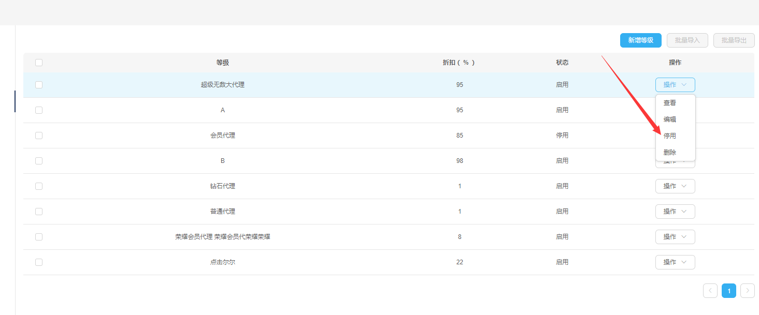Expand 操作 dropdown for 普通代理 row

[675, 212]
